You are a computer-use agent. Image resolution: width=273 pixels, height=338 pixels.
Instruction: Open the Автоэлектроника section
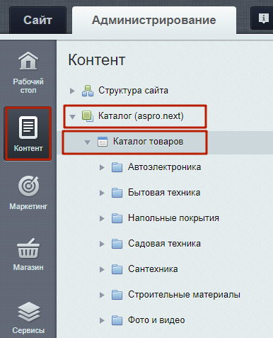[x=164, y=167]
